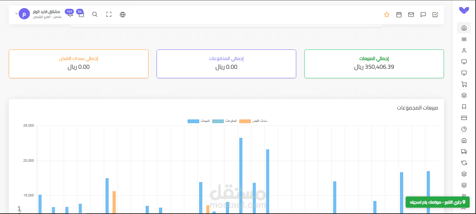
Task: Open the menu list lines icon in sidebar
Action: (464, 39)
